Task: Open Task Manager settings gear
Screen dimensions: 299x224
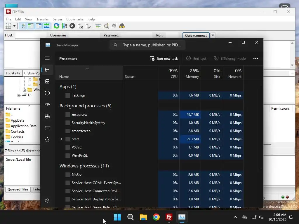Action: (x=47, y=201)
